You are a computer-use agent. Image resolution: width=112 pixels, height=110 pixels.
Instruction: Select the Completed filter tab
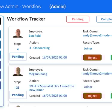click(104, 19)
